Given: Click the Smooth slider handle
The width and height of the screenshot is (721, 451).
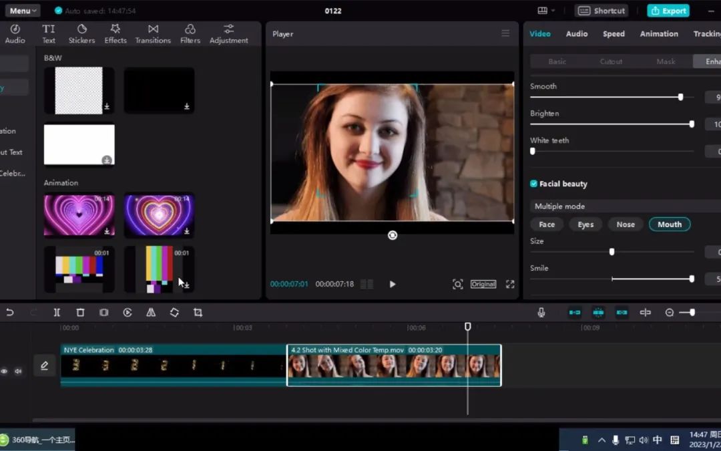Looking at the screenshot, I should 680,97.
